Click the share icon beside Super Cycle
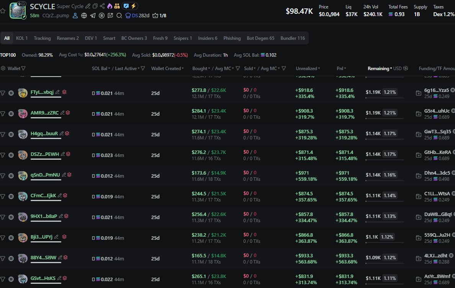 coord(102,6)
